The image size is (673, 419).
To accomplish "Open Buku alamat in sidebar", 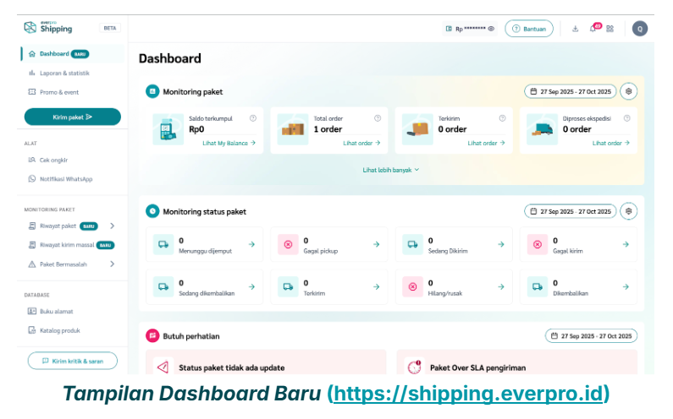I will tap(56, 311).
